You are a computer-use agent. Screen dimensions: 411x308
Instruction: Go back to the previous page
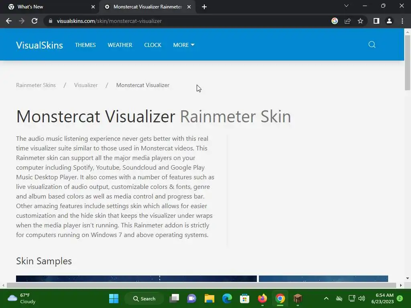click(9, 21)
